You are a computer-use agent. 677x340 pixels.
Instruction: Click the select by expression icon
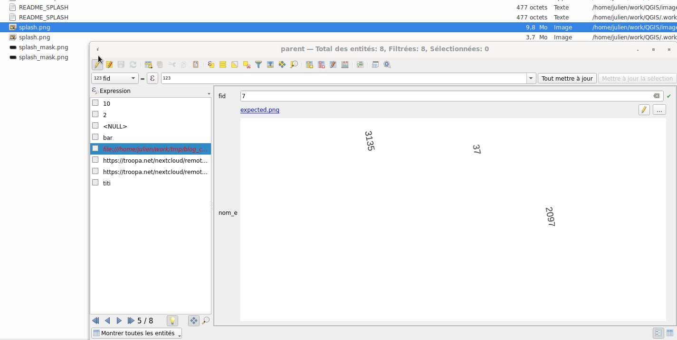click(x=211, y=64)
